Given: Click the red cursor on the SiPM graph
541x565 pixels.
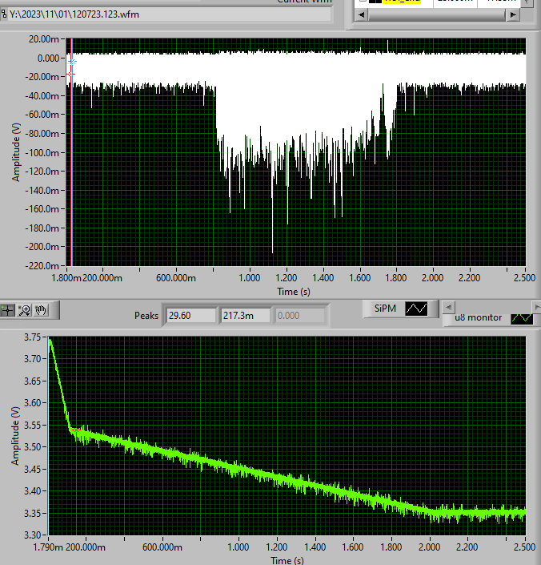Looking at the screenshot, I should pyautogui.click(x=70, y=74).
